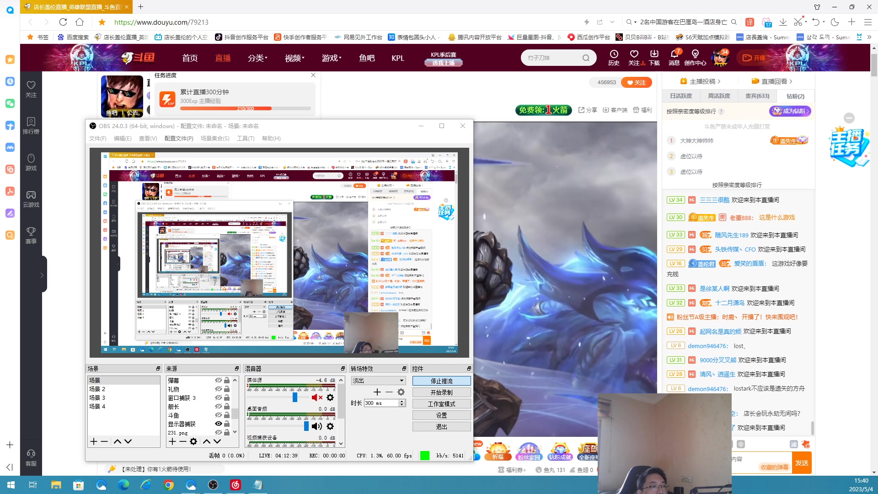Open OBS Studio from Windows taskbar

pyautogui.click(x=213, y=485)
